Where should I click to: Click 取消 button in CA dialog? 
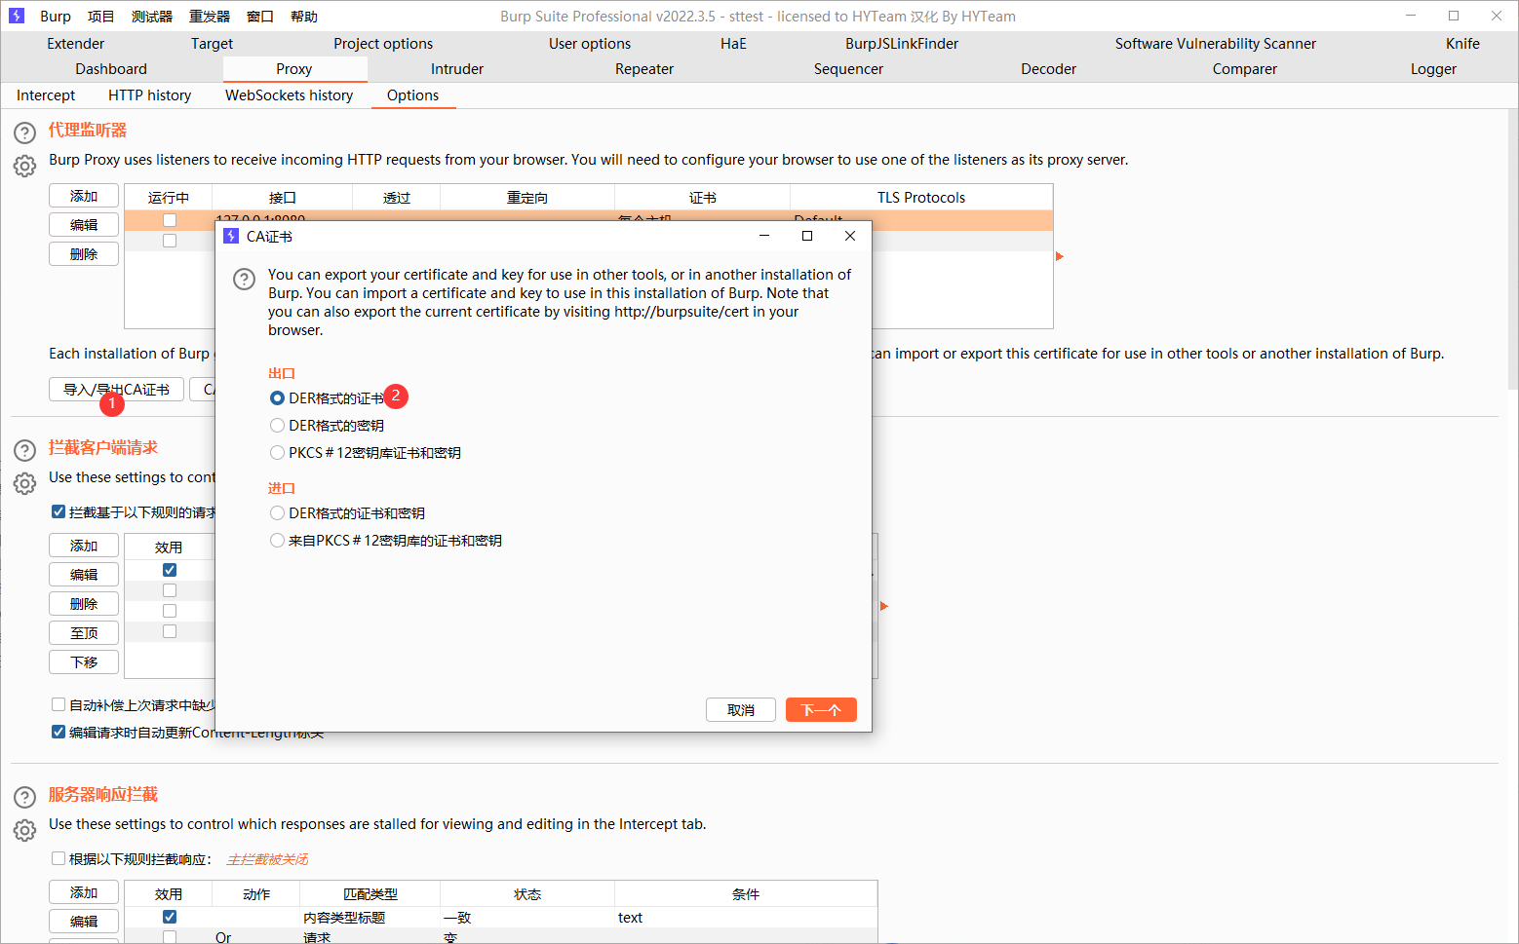[x=741, y=710]
